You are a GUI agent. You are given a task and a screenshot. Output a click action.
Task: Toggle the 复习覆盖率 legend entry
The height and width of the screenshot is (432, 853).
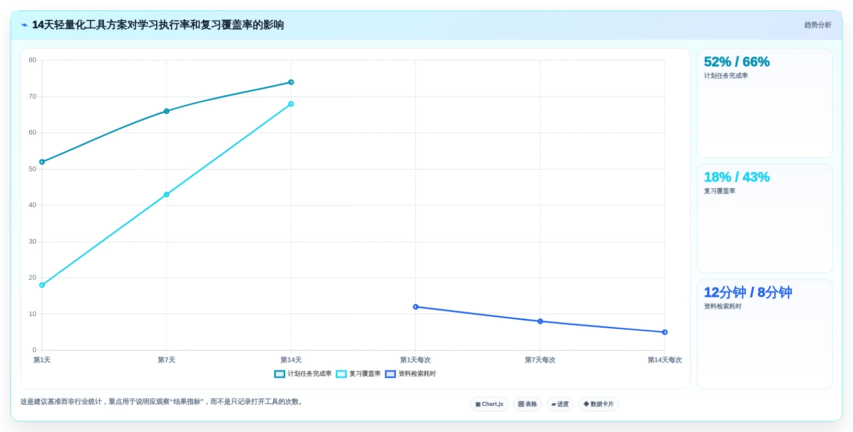coord(358,374)
